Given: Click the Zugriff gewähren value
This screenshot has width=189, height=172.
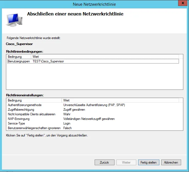Looking at the screenshot, I should pos(74,110).
